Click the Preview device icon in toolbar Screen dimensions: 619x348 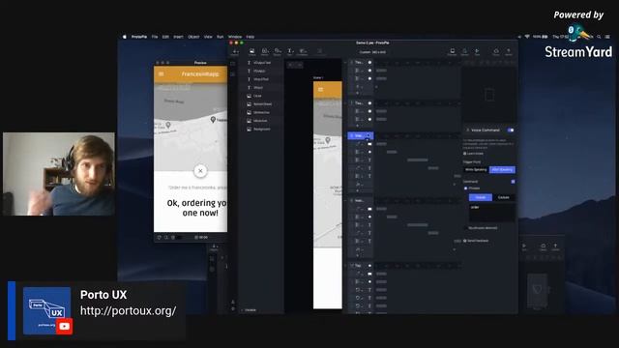(x=452, y=51)
